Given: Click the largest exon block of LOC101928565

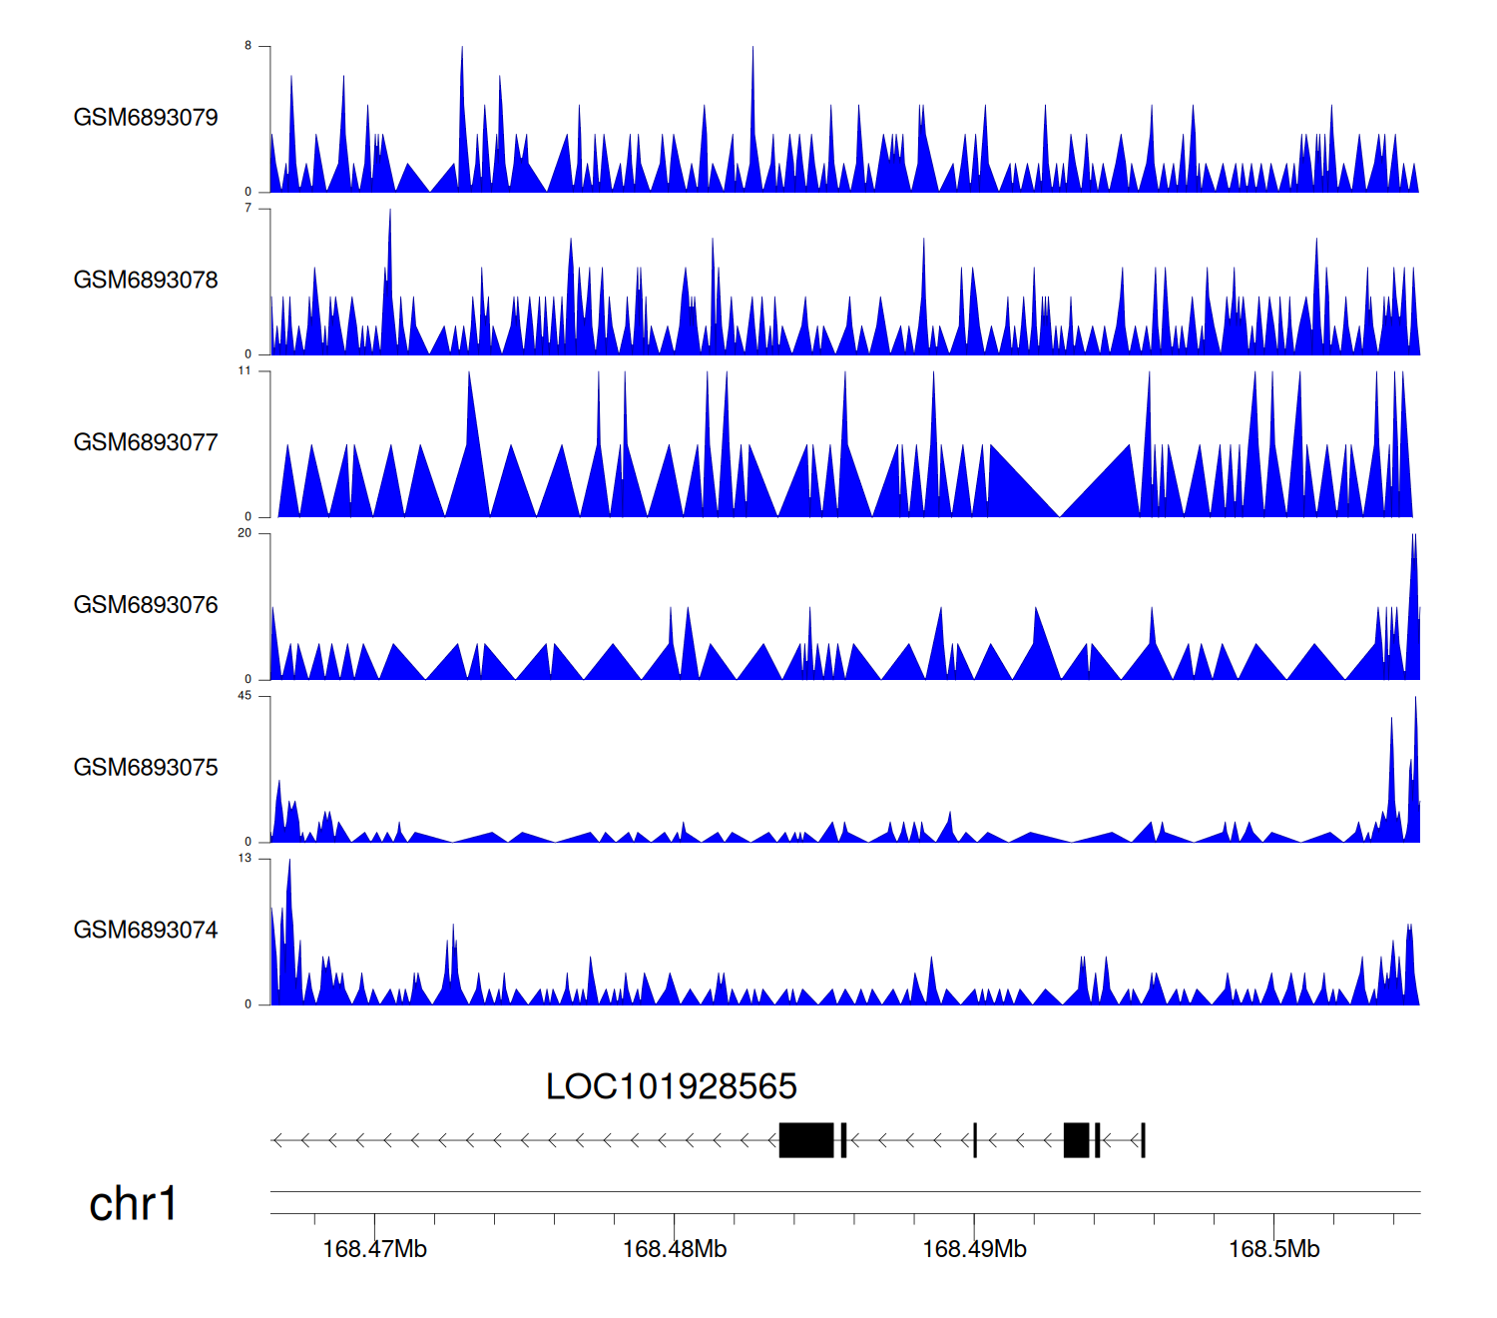Looking at the screenshot, I should (x=805, y=1140).
